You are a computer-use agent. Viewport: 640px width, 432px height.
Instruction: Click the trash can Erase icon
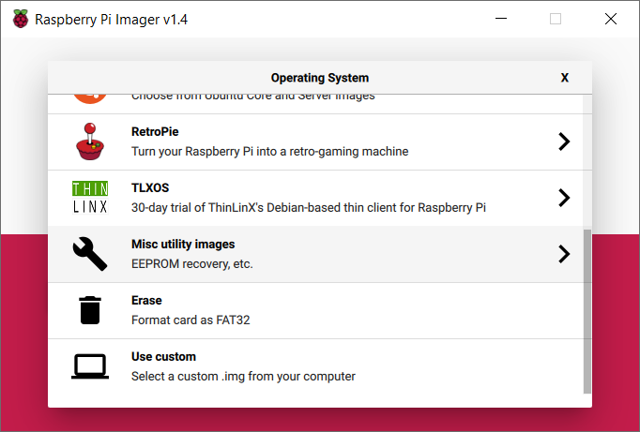point(90,310)
